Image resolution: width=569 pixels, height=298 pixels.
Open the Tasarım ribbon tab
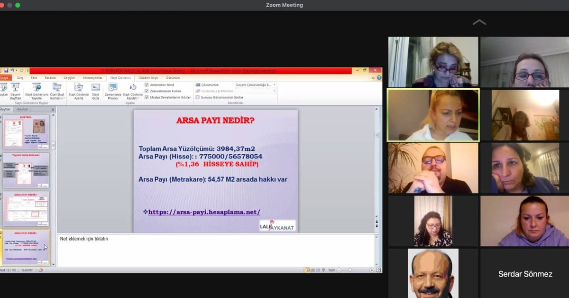pyautogui.click(x=50, y=78)
